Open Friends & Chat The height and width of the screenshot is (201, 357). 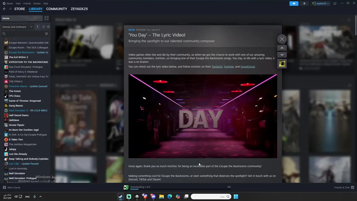coord(344,188)
